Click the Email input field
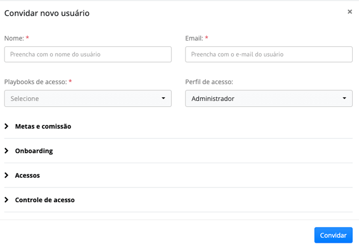The height and width of the screenshot is (249, 359). (269, 54)
